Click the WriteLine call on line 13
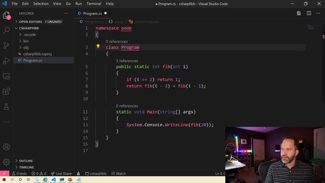This screenshot has height=183, width=325. 176,125
